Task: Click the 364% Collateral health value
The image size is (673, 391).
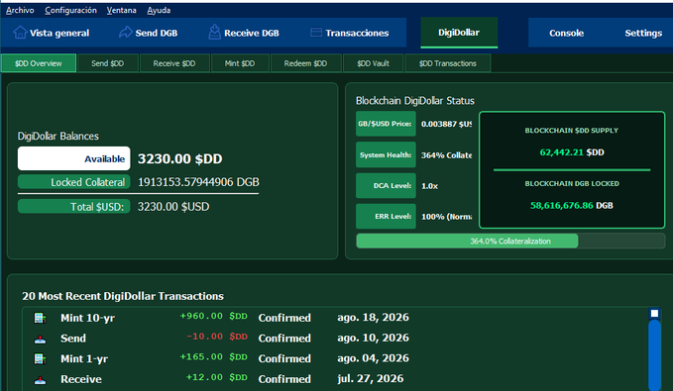Action: click(x=446, y=155)
